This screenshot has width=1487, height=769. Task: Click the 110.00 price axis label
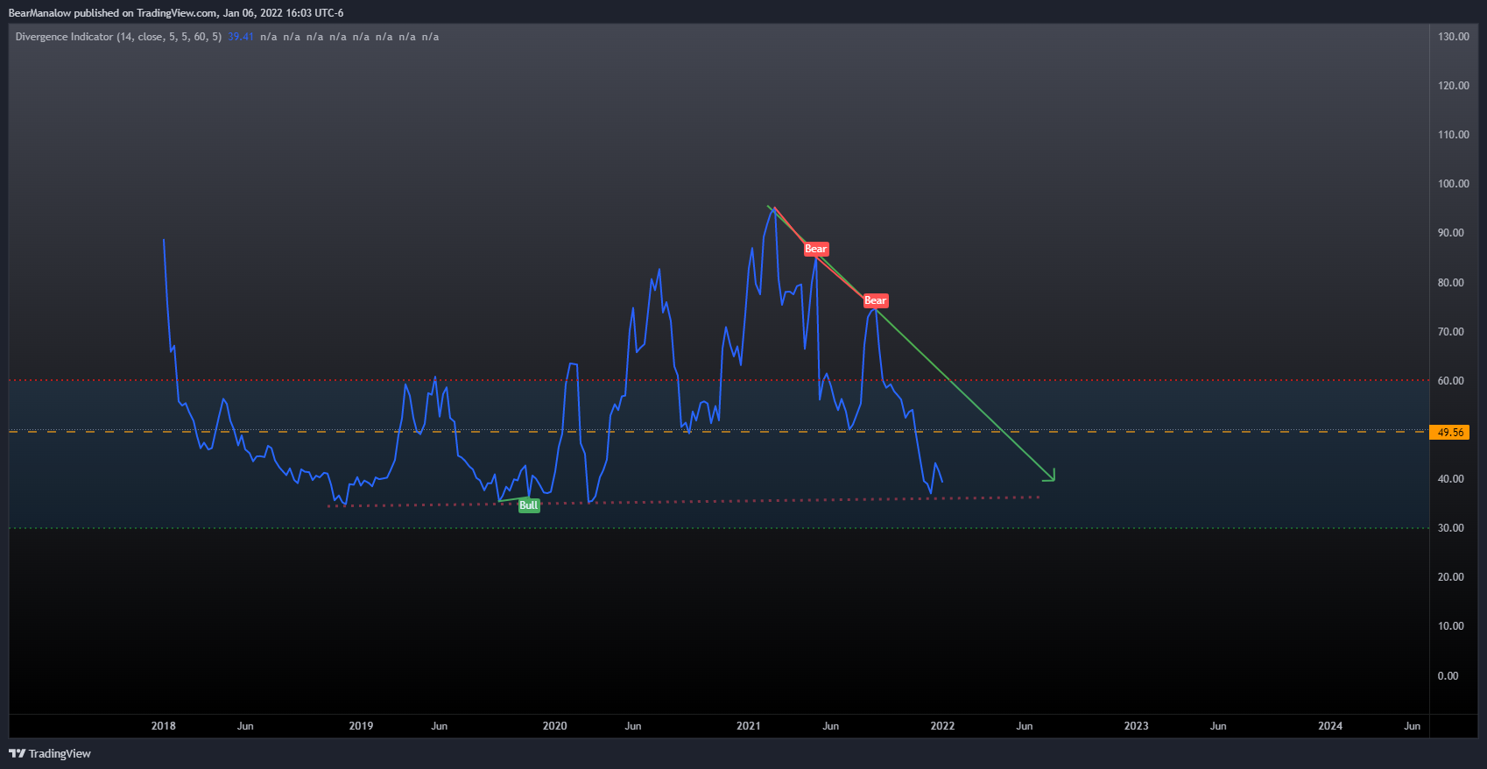pos(1454,135)
